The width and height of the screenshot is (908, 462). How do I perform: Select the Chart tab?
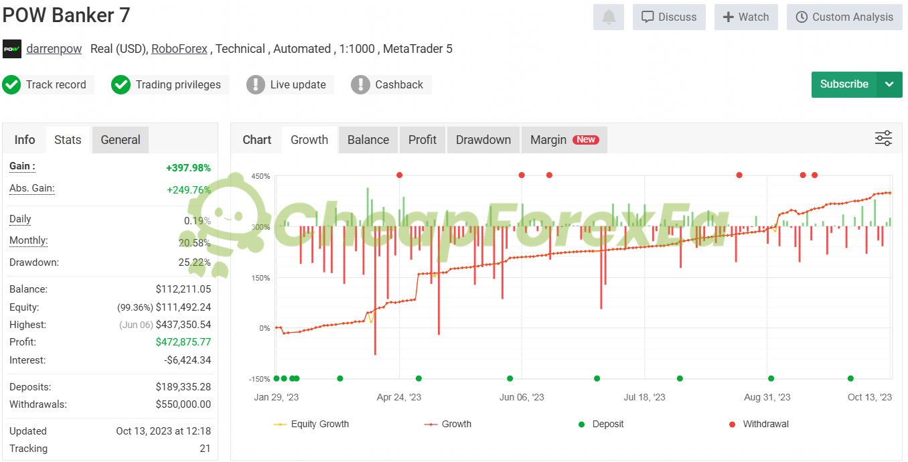(x=257, y=140)
